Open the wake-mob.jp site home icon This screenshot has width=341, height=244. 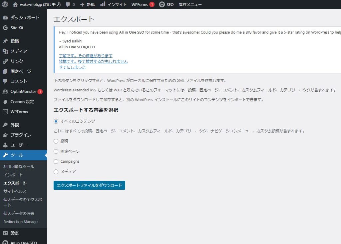coord(15,4)
